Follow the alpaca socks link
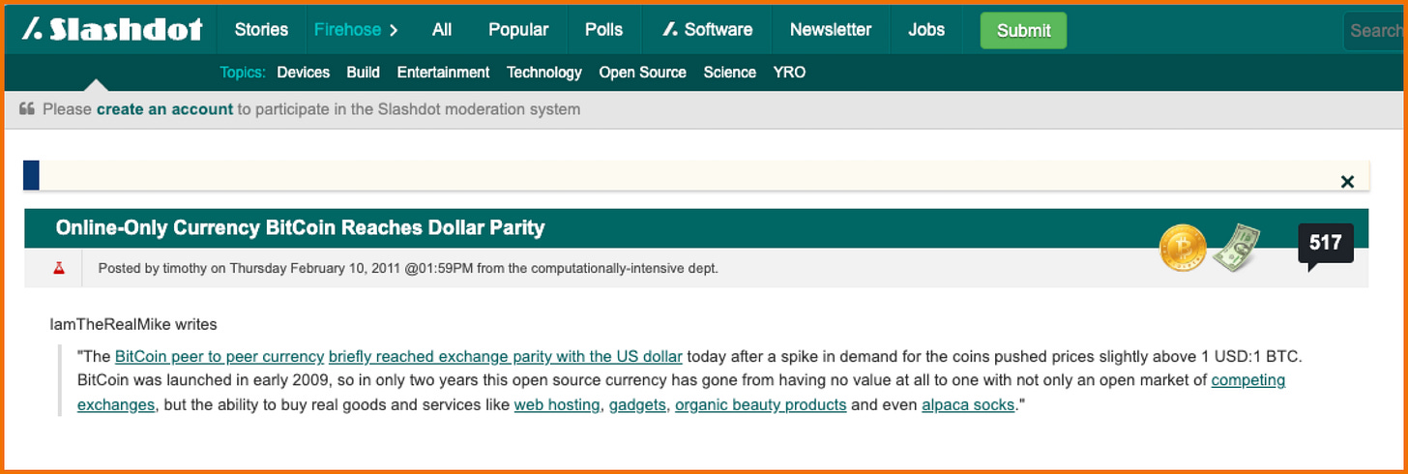This screenshot has height=474, width=1408. click(968, 404)
